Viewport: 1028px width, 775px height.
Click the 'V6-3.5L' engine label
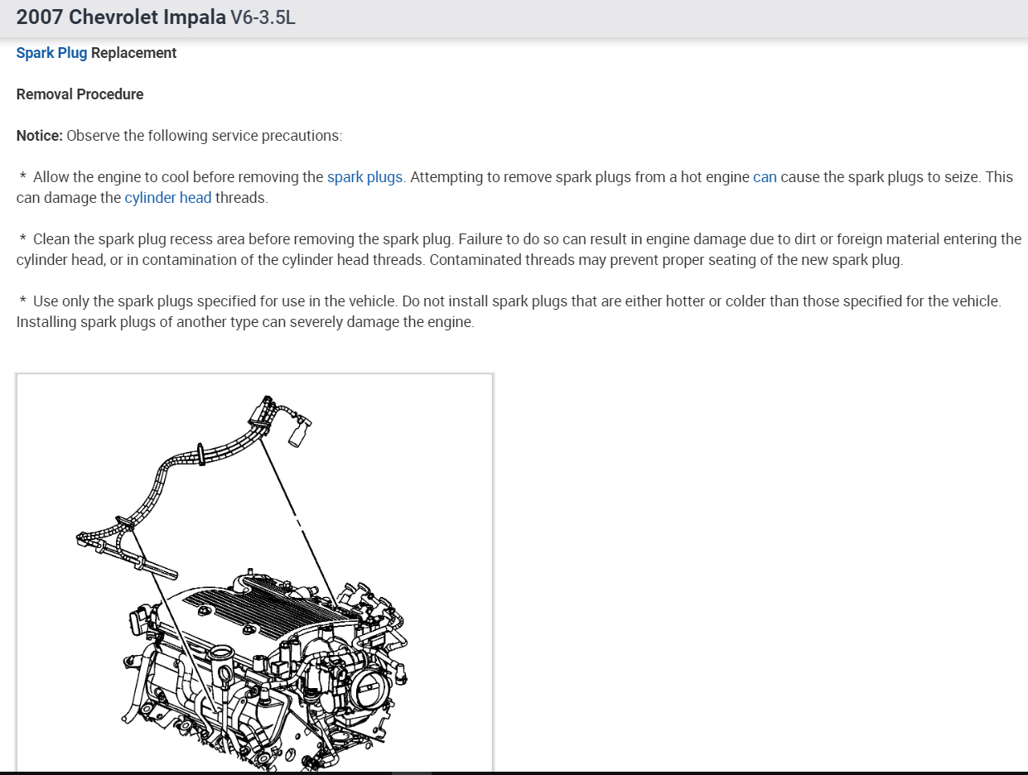(x=263, y=17)
